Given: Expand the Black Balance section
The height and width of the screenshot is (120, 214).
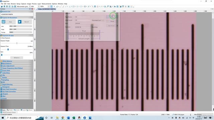Looking at the screenshot, I should [16, 63].
